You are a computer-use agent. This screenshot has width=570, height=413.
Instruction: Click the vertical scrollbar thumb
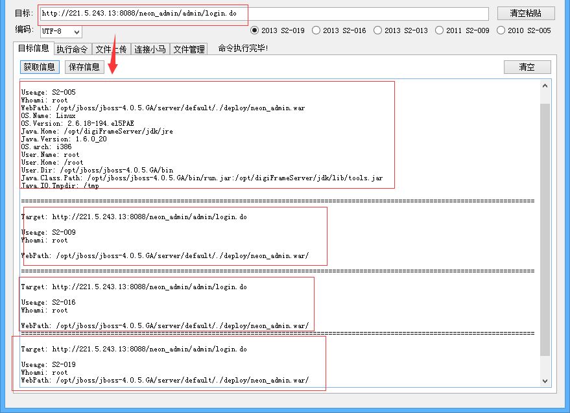(545, 230)
